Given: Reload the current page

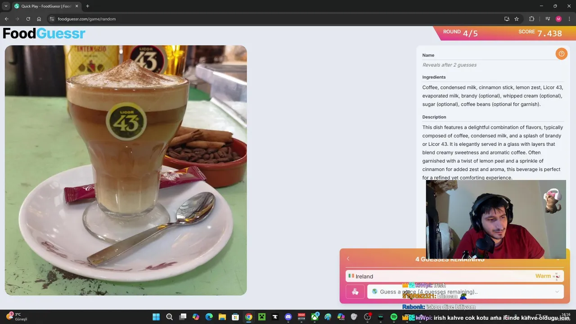Looking at the screenshot, I should tap(28, 19).
